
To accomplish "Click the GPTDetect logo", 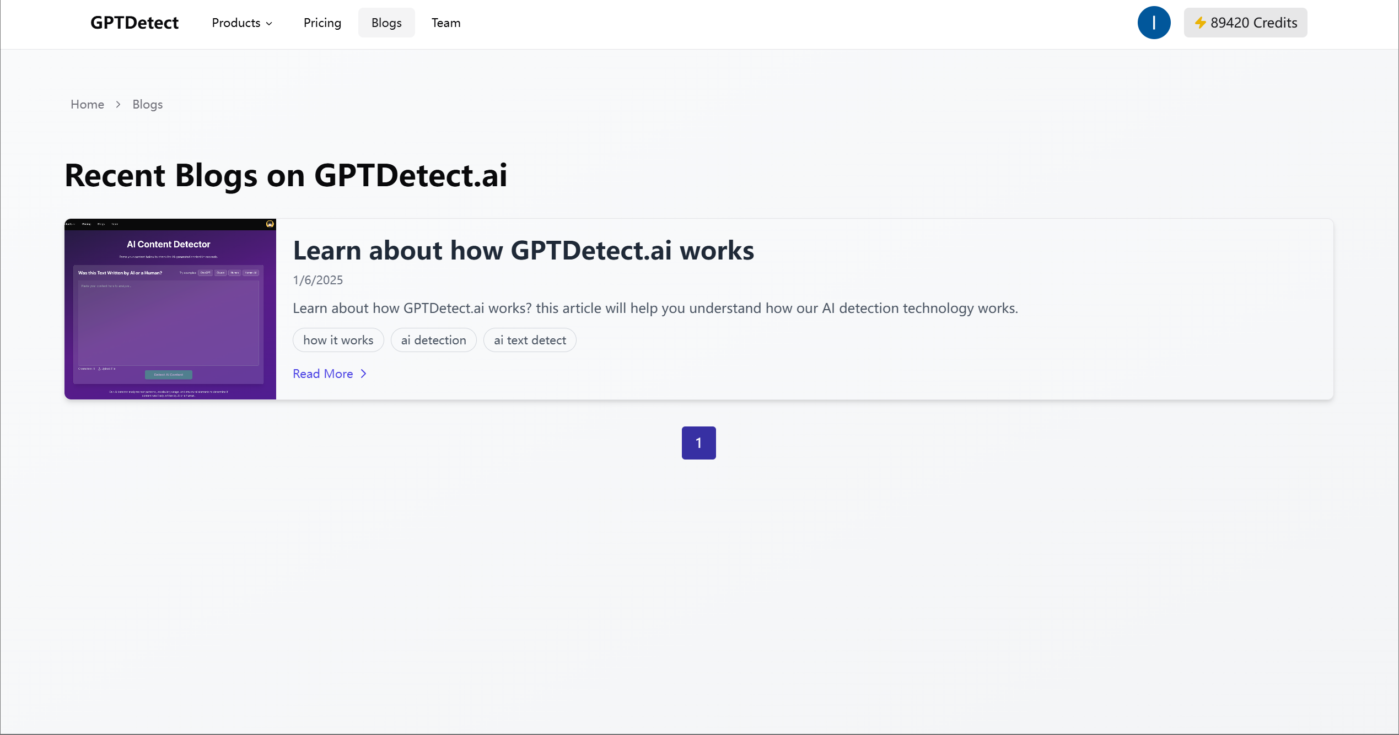I will [x=134, y=23].
